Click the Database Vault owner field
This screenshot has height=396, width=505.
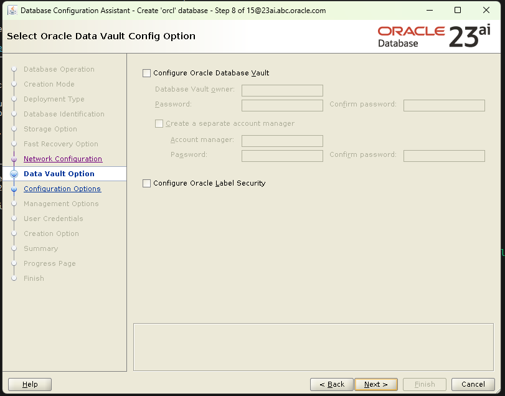click(x=282, y=90)
